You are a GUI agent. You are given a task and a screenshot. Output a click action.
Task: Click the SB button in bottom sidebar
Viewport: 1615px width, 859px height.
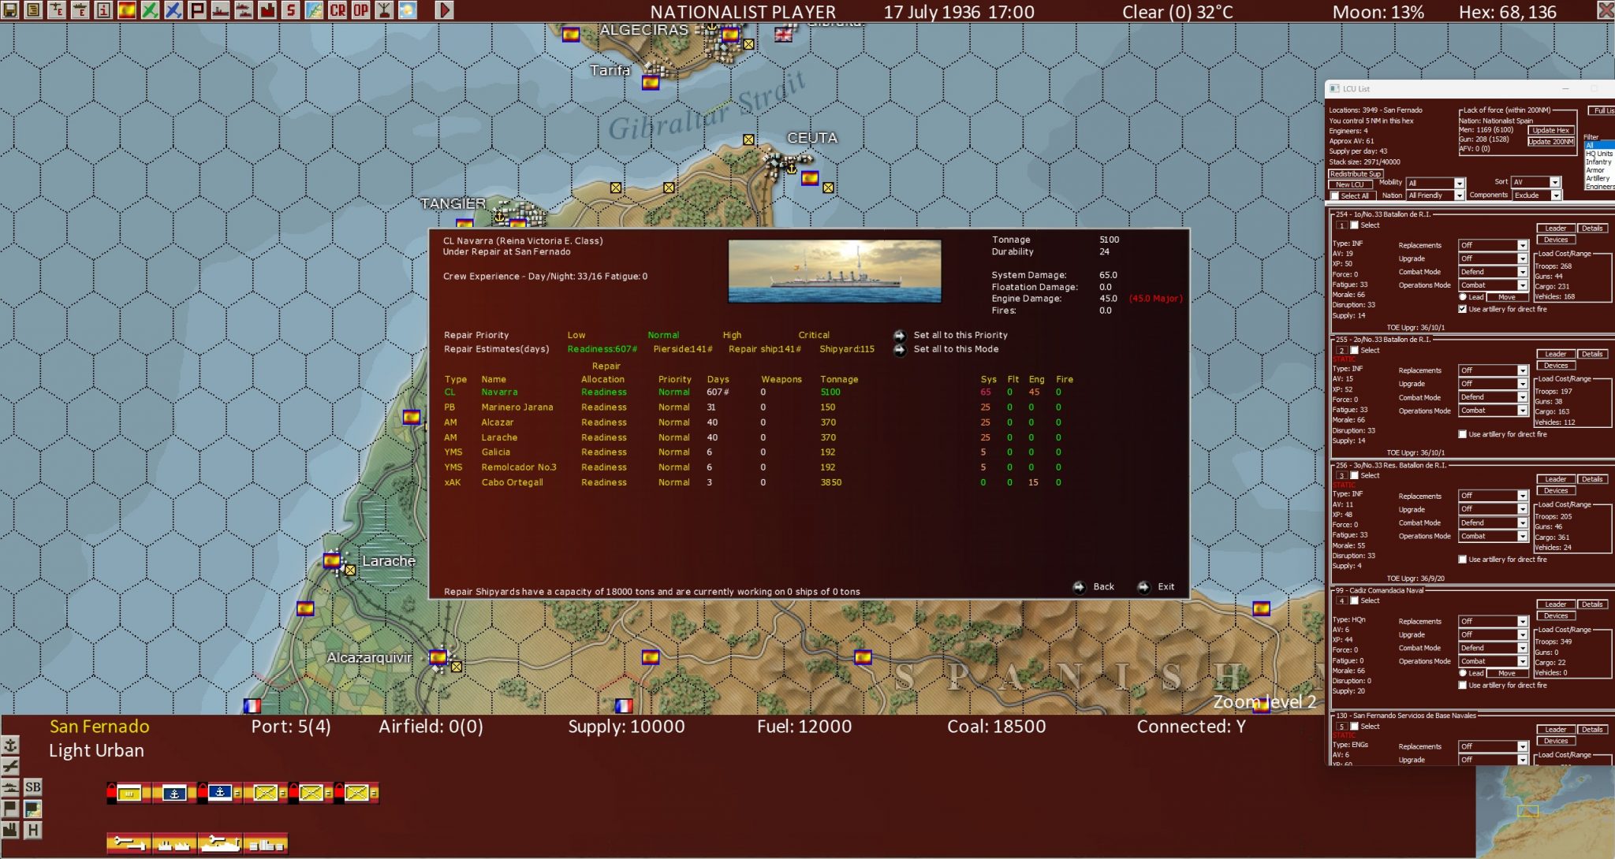click(x=32, y=786)
